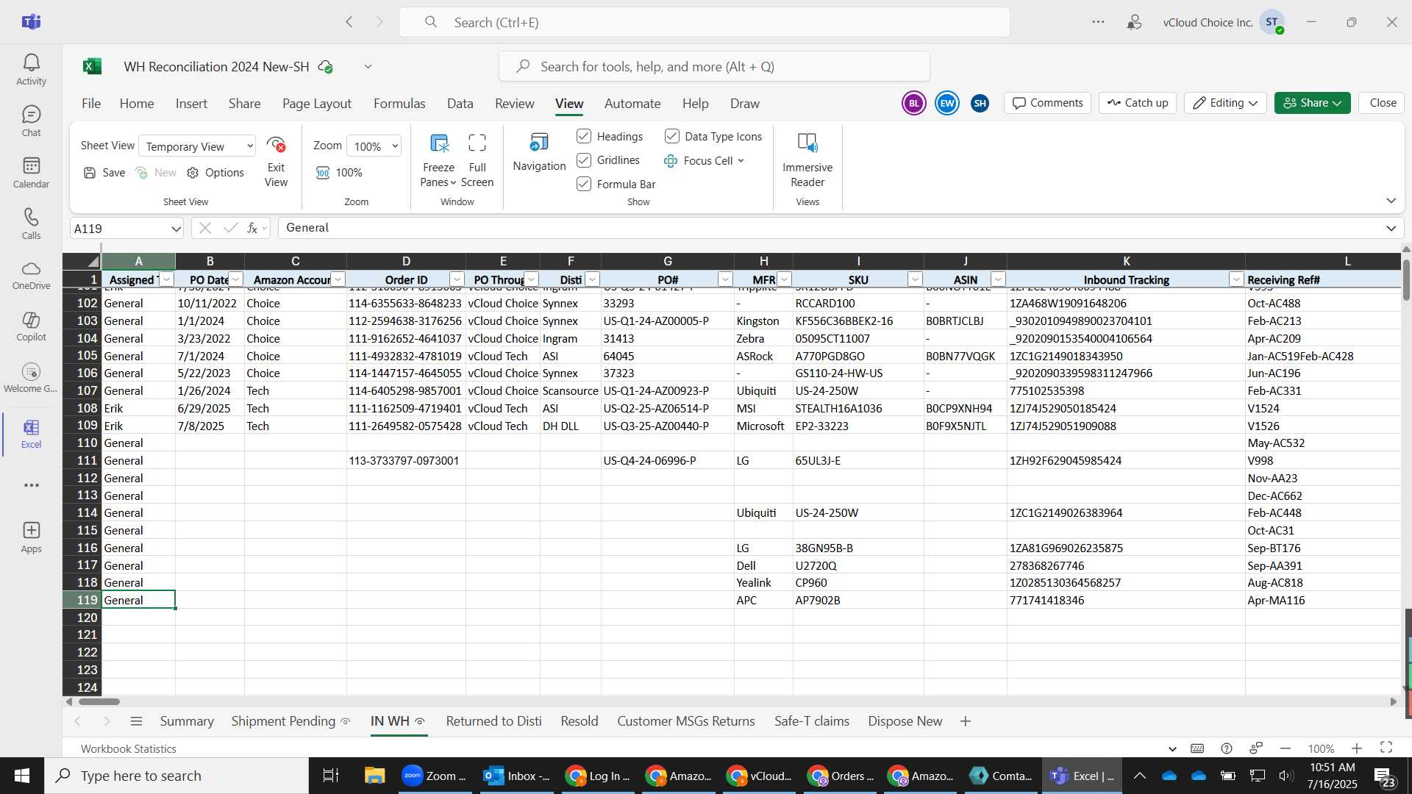Go back with the Teams back arrow

pos(349,22)
